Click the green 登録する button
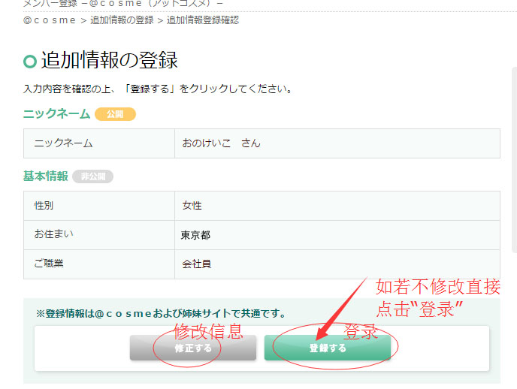 click(x=328, y=348)
